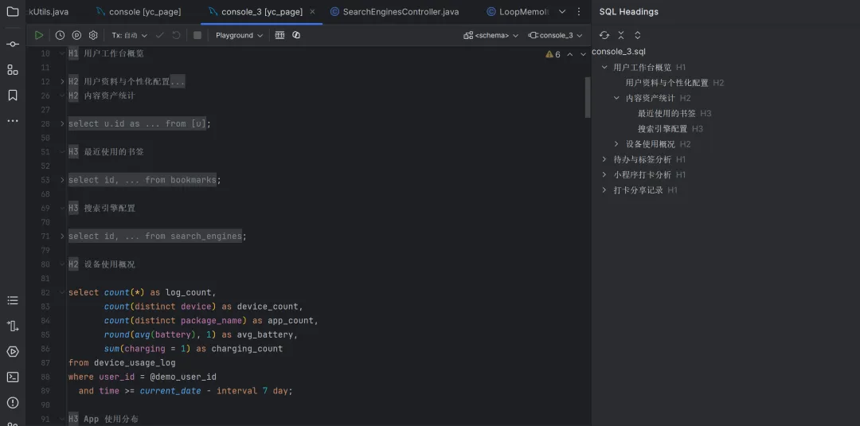Screen dimensions: 860x426
Task: Collapse H1 fold at line 10
Action: 62,53
